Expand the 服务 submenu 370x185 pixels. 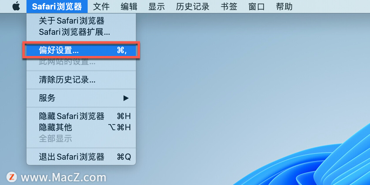tap(81, 98)
